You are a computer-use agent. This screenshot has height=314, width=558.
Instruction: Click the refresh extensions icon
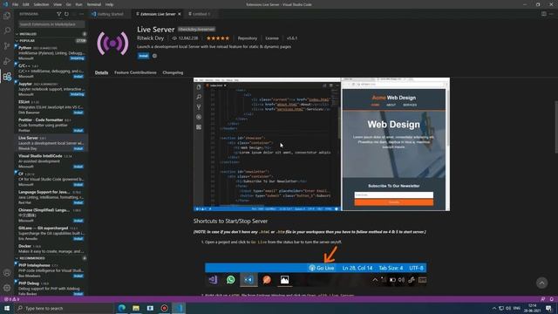point(66,14)
